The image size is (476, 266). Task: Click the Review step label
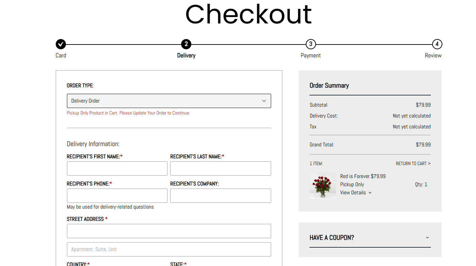coord(433,55)
